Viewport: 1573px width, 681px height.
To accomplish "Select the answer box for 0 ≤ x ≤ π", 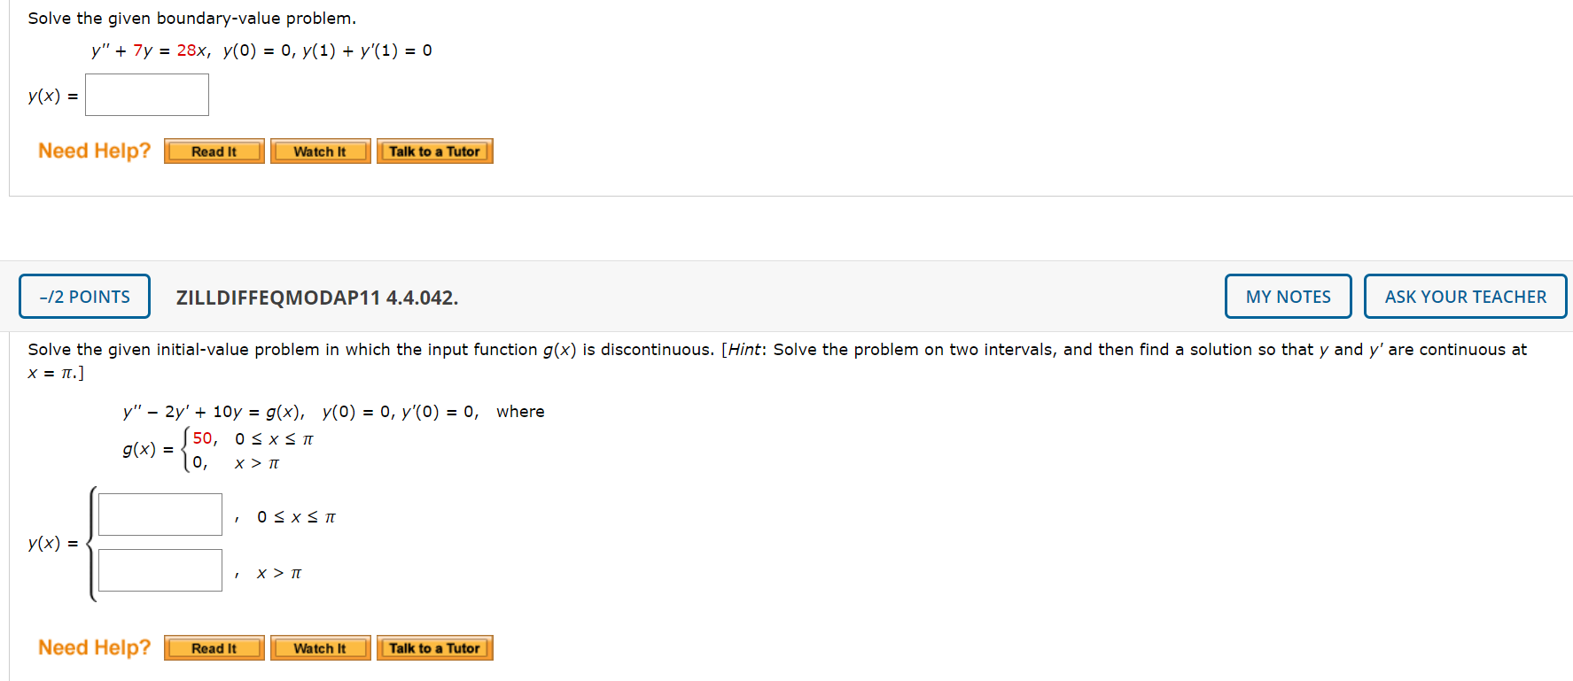I will tap(160, 514).
